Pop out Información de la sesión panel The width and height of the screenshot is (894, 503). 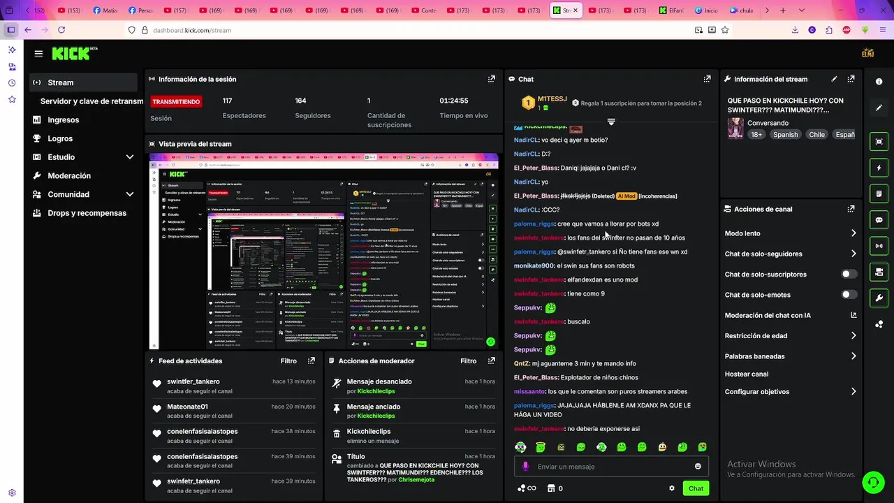point(492,80)
